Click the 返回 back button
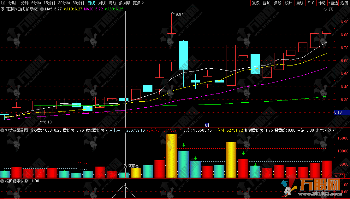Viewport: 350px width, 199px height. click(345, 3)
